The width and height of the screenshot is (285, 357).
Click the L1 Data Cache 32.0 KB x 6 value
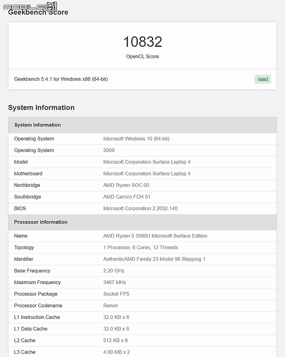coord(116,329)
